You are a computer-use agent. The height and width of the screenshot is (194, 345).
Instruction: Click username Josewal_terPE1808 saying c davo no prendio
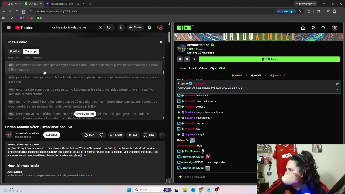192,162
